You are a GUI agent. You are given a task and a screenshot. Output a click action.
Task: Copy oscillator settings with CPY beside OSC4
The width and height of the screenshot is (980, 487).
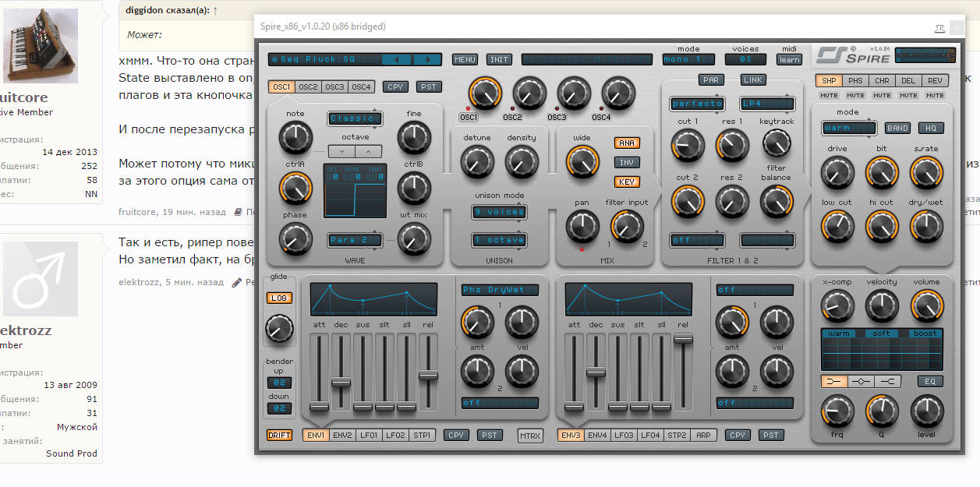click(395, 86)
